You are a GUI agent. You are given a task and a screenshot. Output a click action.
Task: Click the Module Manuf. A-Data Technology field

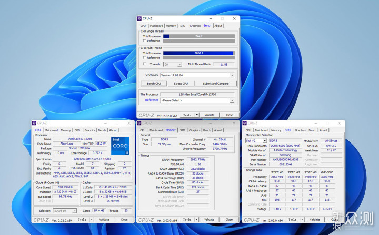tap(285, 150)
